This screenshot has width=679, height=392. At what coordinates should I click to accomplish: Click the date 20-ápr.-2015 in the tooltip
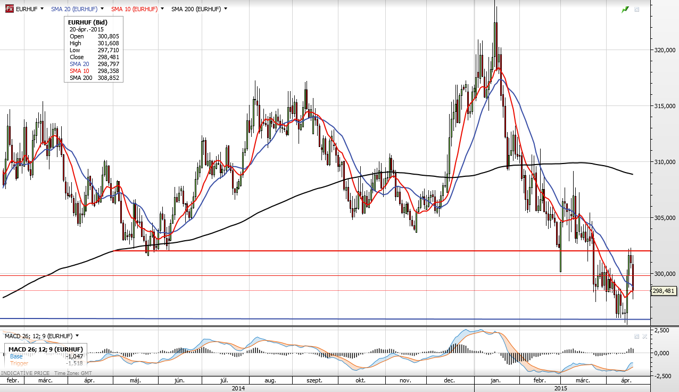point(86,29)
